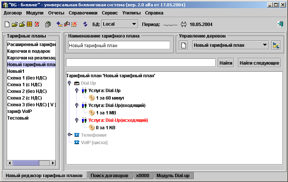Open the Новый тарифный план combo box

click(x=265, y=45)
